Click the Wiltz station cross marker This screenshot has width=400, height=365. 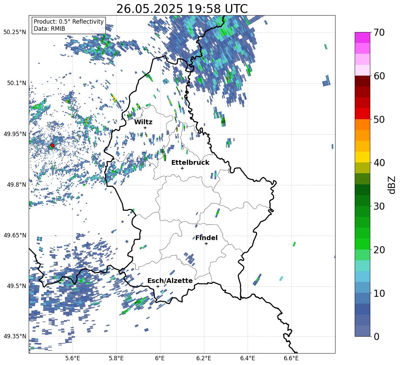tap(145, 128)
